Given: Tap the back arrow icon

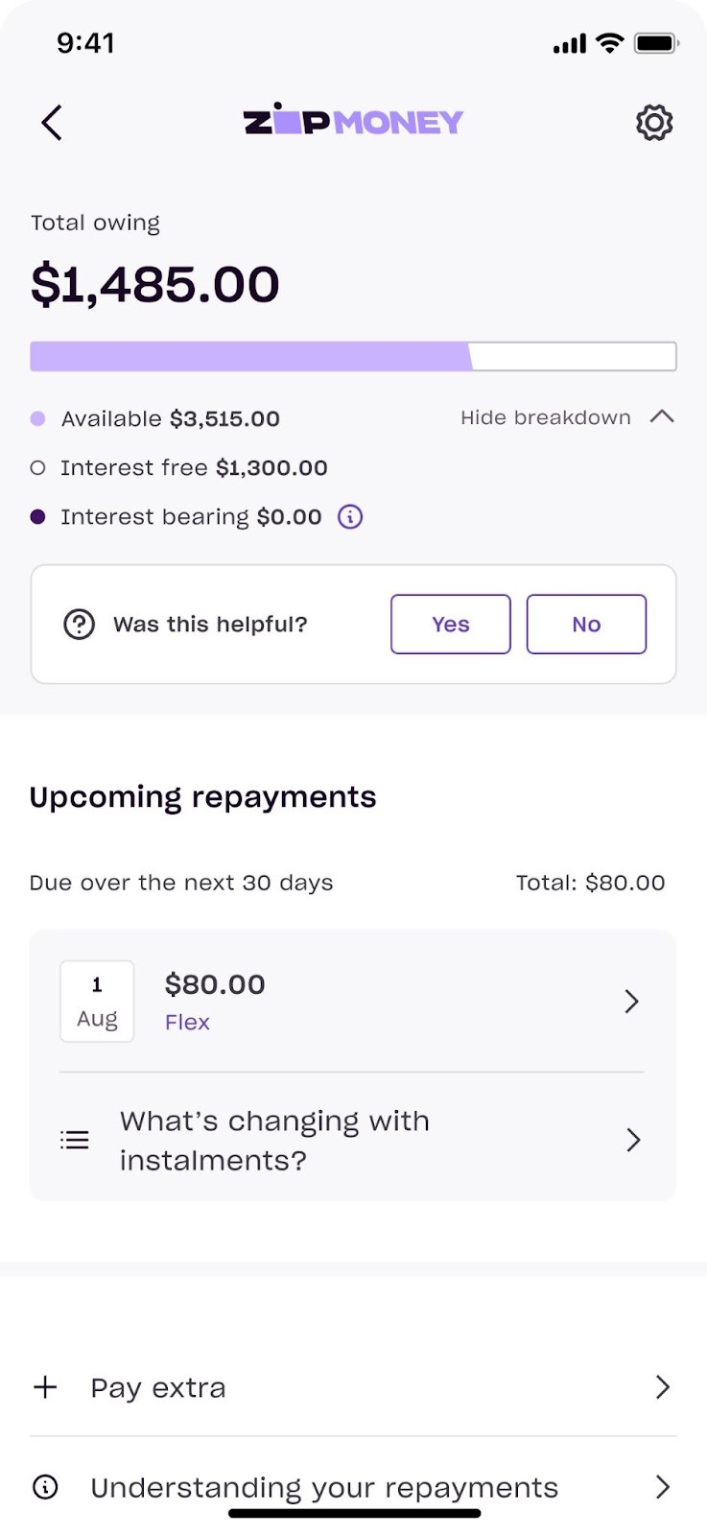Looking at the screenshot, I should click(x=52, y=123).
